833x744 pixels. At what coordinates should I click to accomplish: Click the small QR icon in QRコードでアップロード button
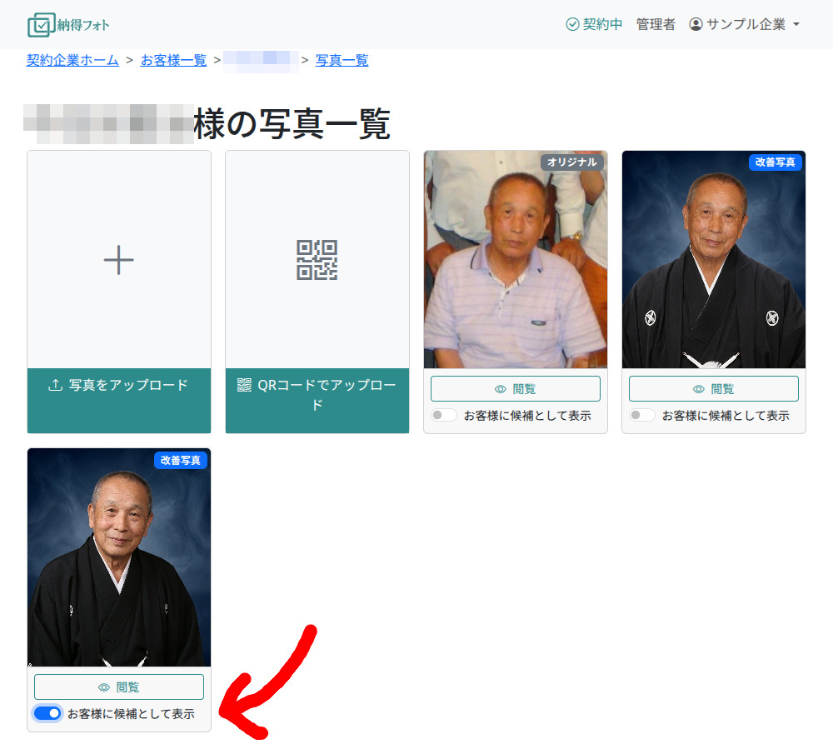[x=244, y=385]
